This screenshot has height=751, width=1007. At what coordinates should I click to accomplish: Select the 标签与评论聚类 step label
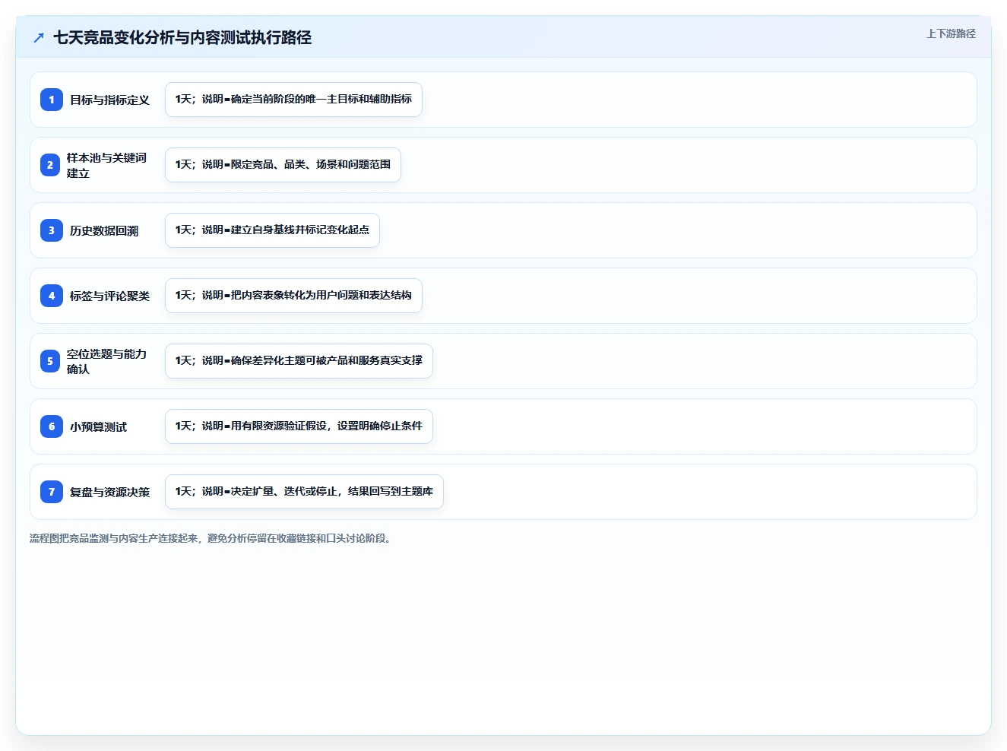click(109, 296)
